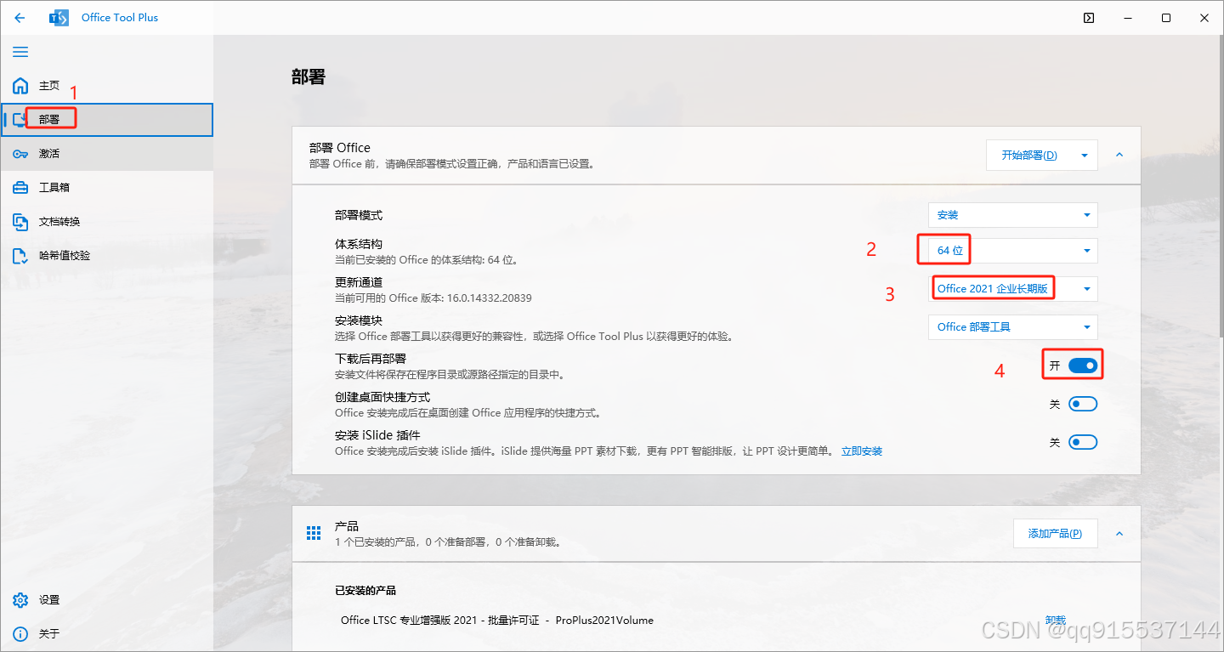Click the 部署 deploy sidebar icon
1224x652 pixels.
[20, 120]
